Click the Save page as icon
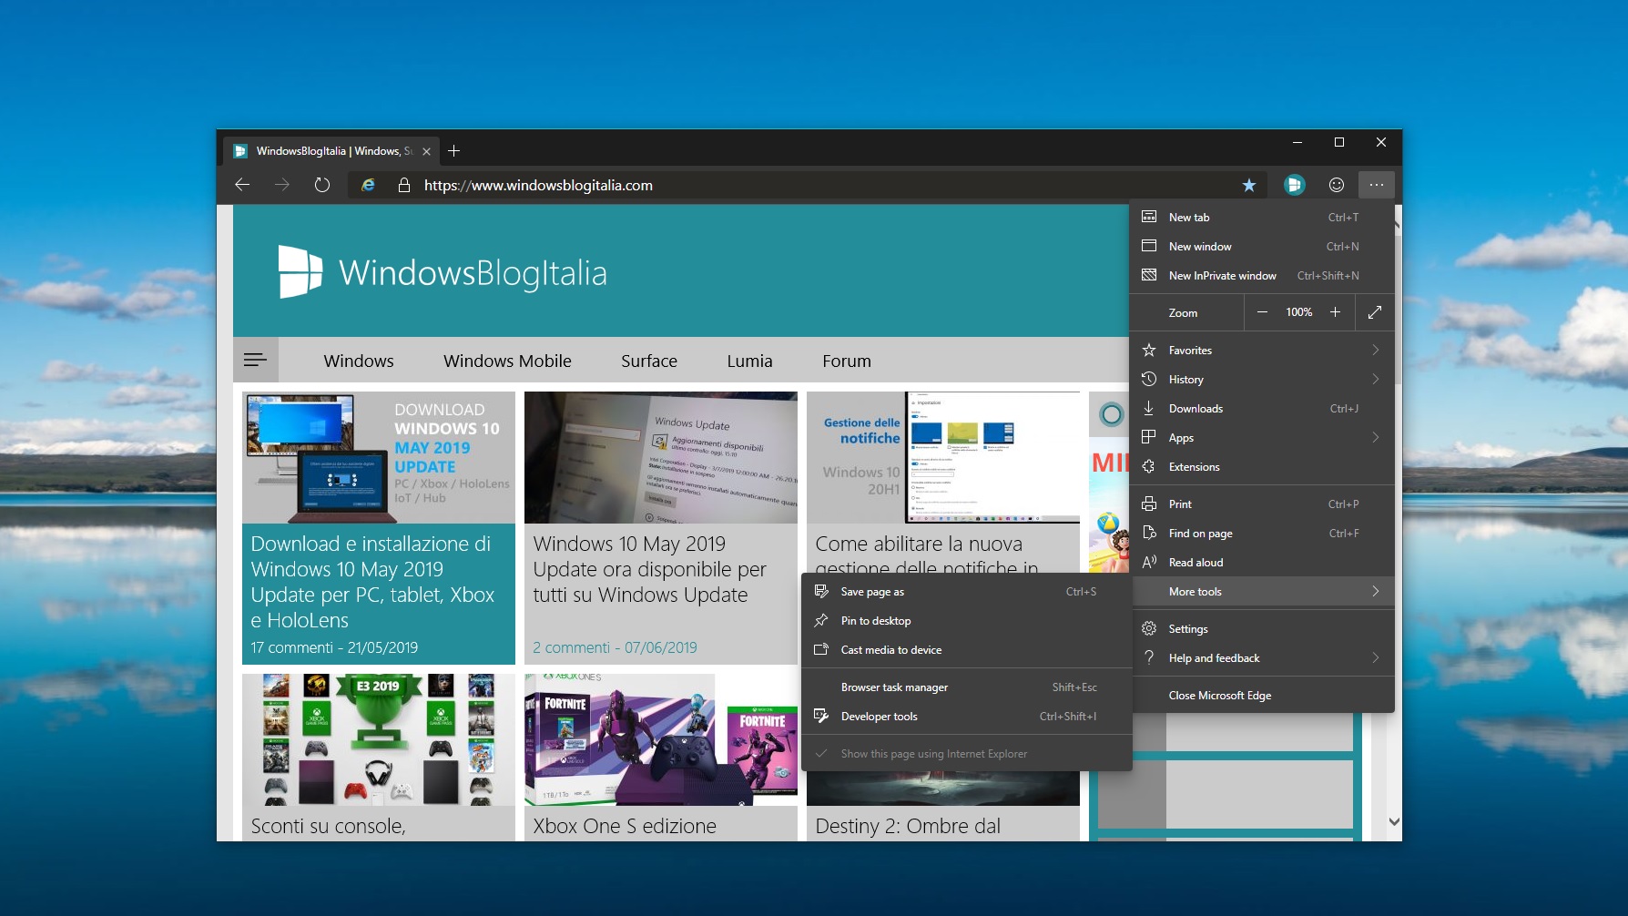 (x=821, y=591)
